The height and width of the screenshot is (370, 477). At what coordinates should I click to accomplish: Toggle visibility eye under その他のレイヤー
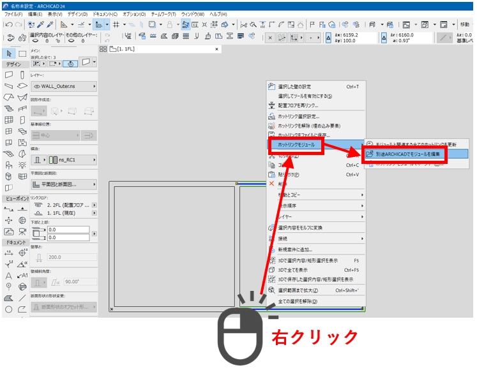click(x=71, y=40)
